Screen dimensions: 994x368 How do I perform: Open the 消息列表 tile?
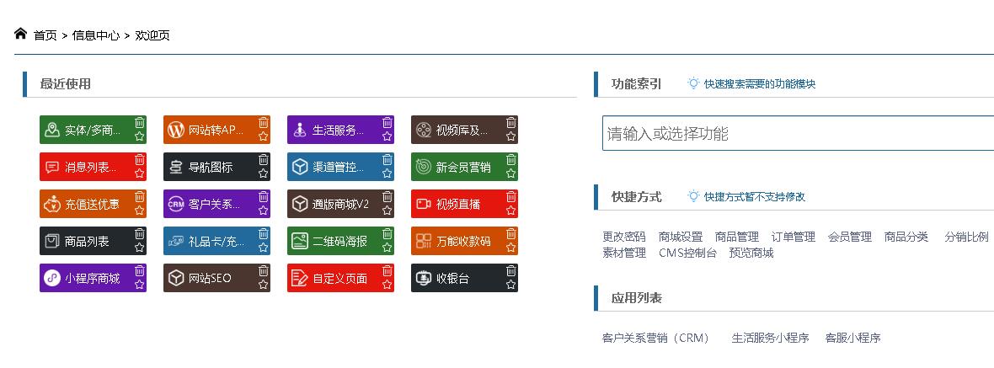[94, 167]
